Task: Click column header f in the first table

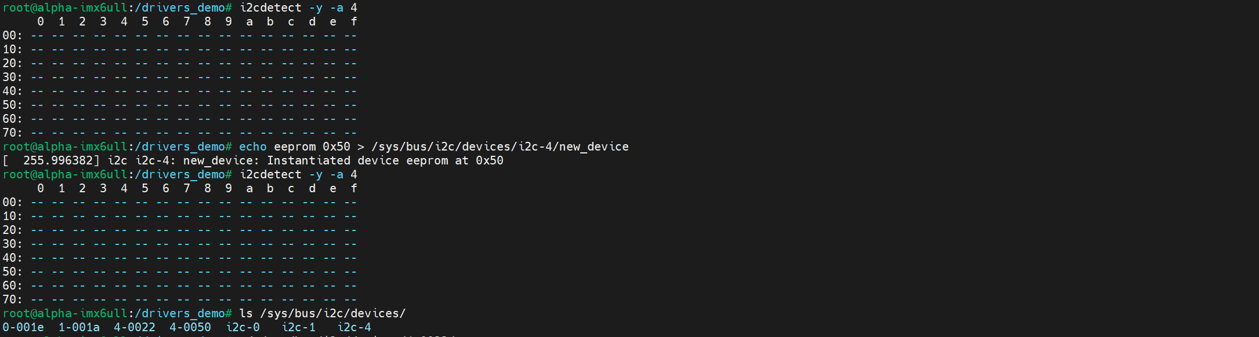Action: (354, 22)
